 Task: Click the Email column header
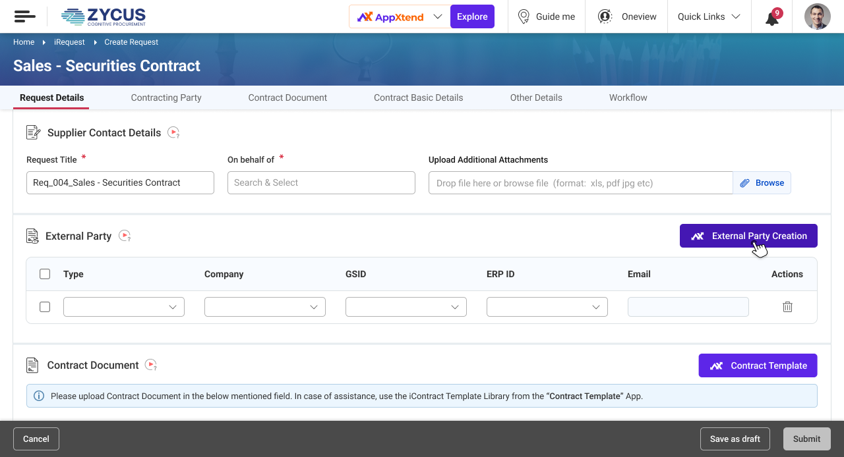point(639,274)
